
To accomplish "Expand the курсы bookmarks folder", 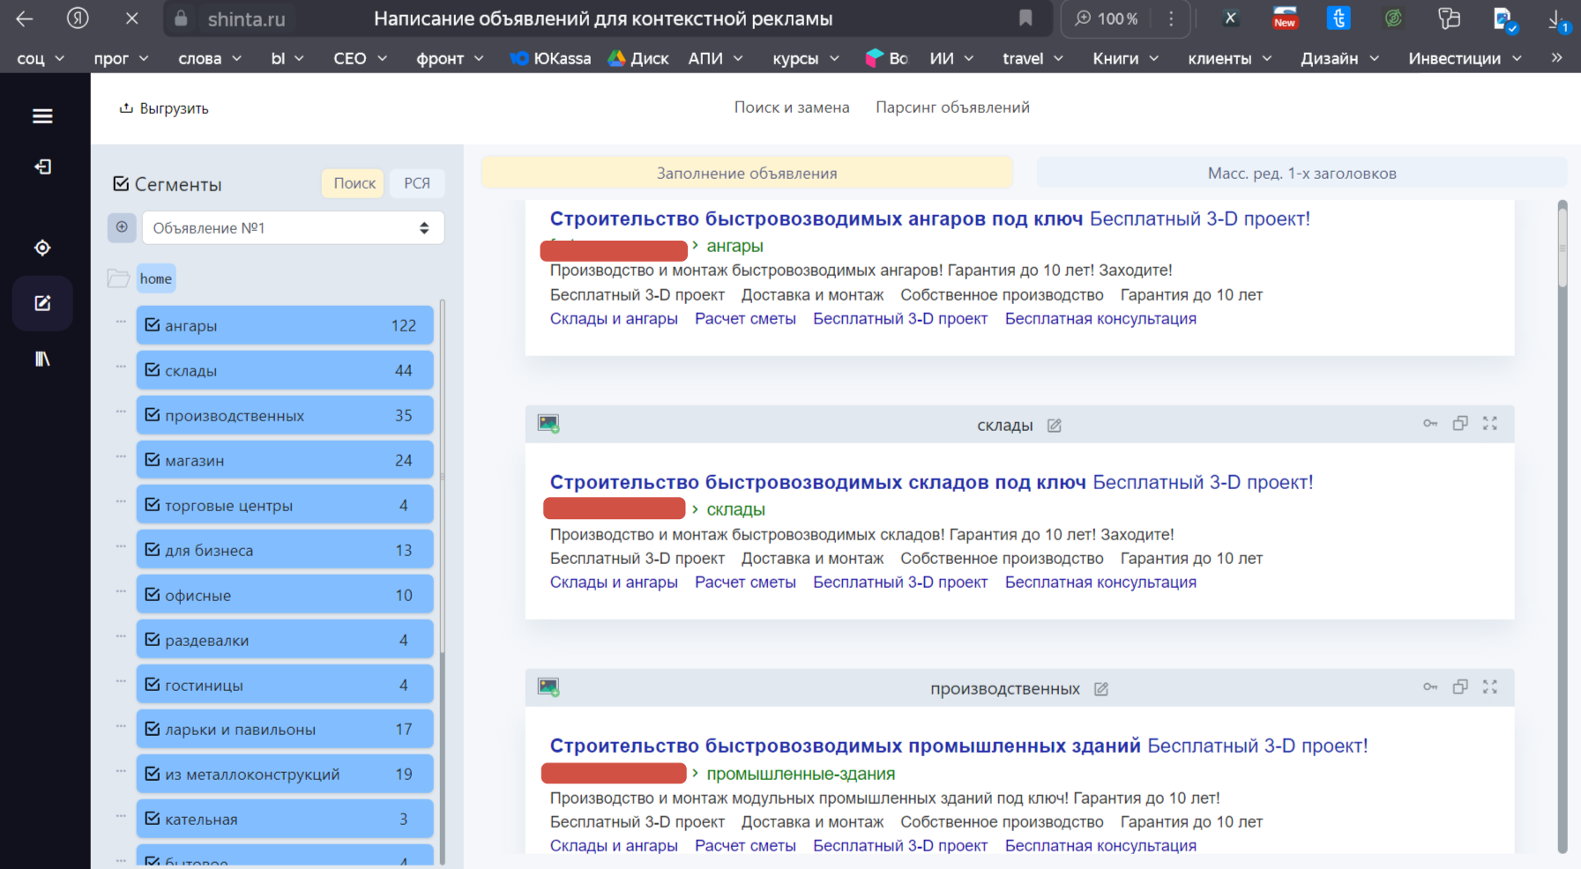I will pos(806,58).
